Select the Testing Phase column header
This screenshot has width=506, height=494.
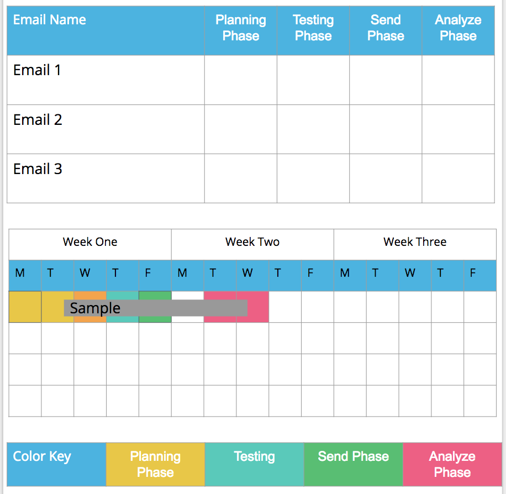click(313, 30)
